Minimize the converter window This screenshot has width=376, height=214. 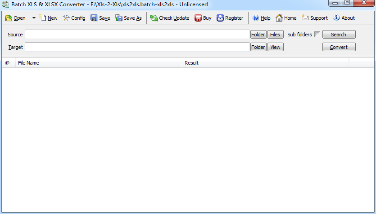(x=335, y=3)
